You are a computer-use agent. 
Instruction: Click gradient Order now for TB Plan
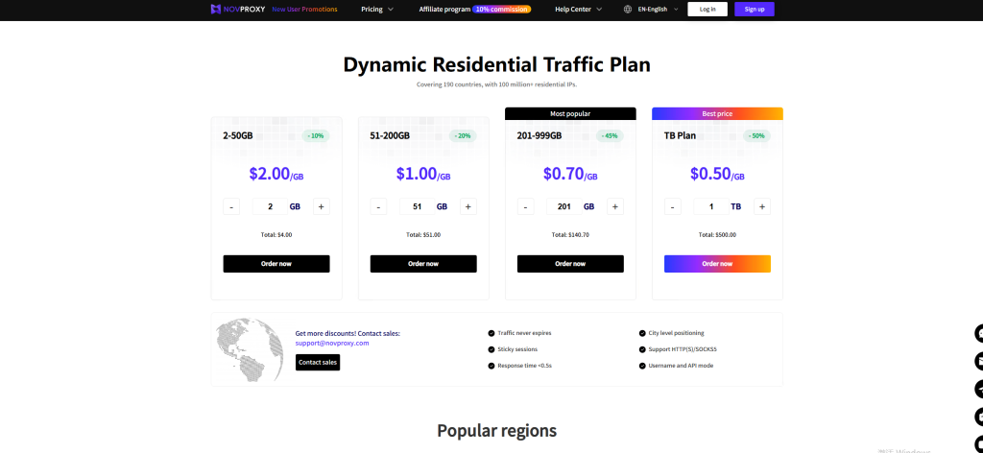coord(717,264)
